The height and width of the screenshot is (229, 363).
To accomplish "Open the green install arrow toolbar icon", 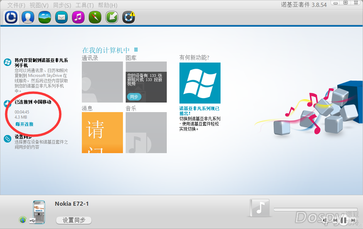I will (112, 17).
